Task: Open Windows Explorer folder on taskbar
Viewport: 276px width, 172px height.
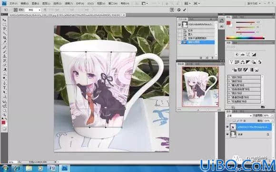Action: click(29, 168)
